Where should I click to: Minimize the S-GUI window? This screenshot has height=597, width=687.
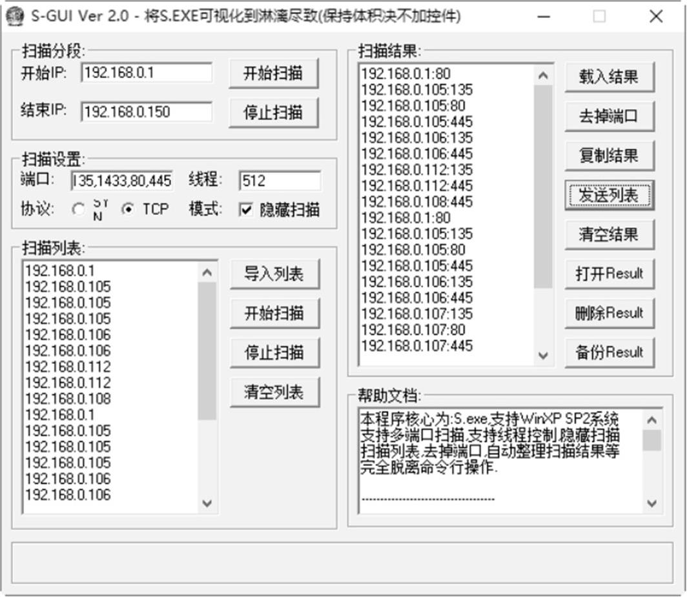[544, 17]
